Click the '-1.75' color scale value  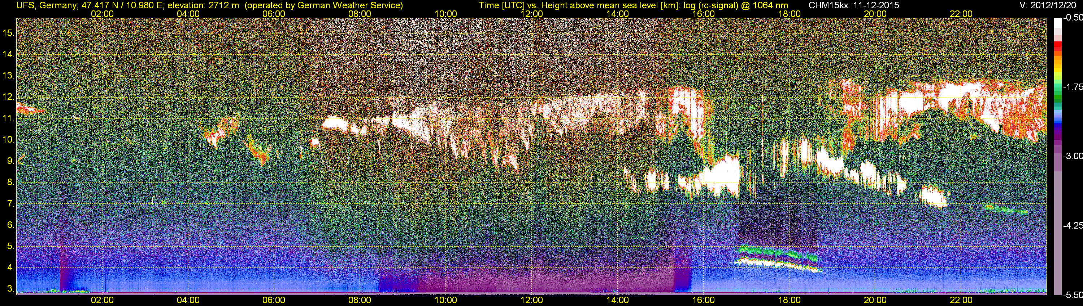click(1073, 87)
